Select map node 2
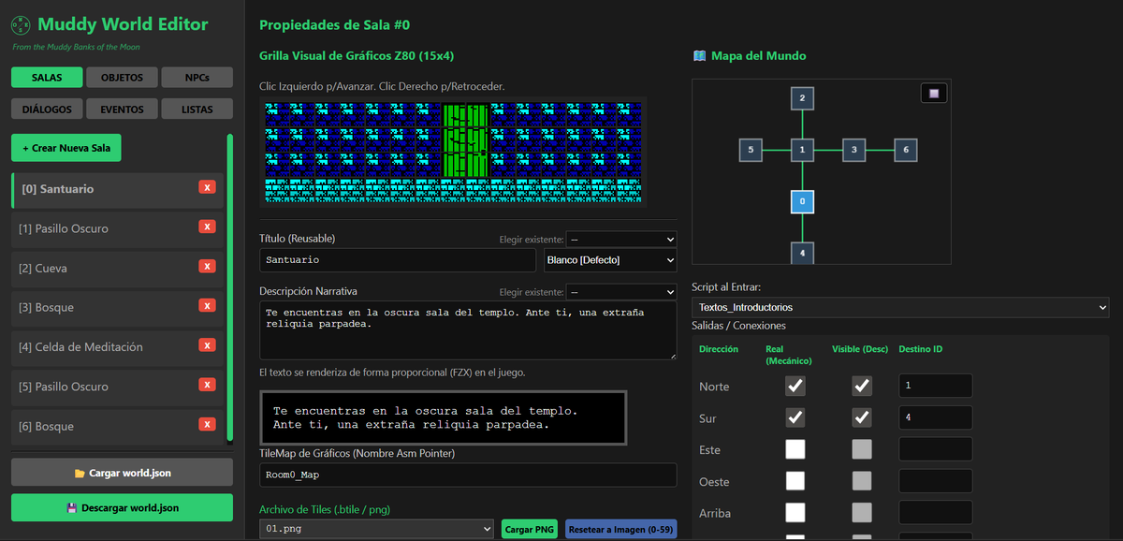This screenshot has height=541, width=1123. (802, 97)
